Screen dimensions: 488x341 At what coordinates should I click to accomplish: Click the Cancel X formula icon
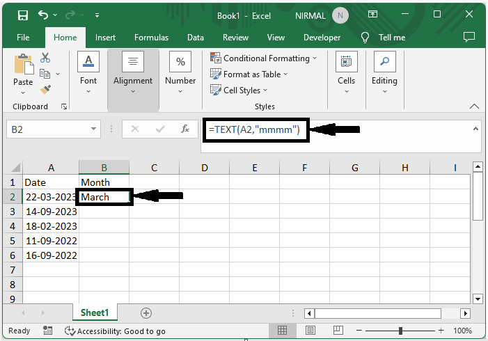tap(135, 129)
